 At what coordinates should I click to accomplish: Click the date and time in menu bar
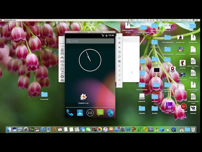click(x=169, y=20)
